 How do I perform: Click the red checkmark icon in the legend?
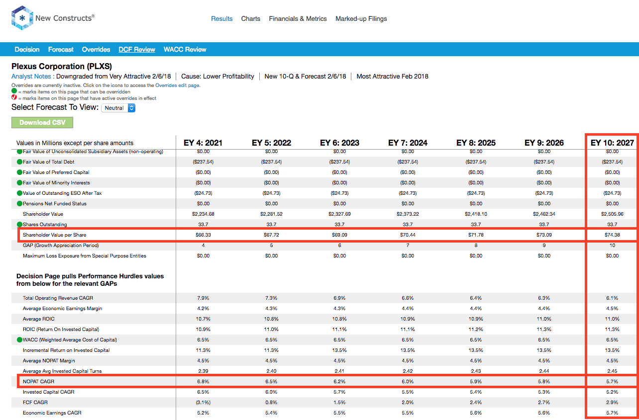point(14,98)
